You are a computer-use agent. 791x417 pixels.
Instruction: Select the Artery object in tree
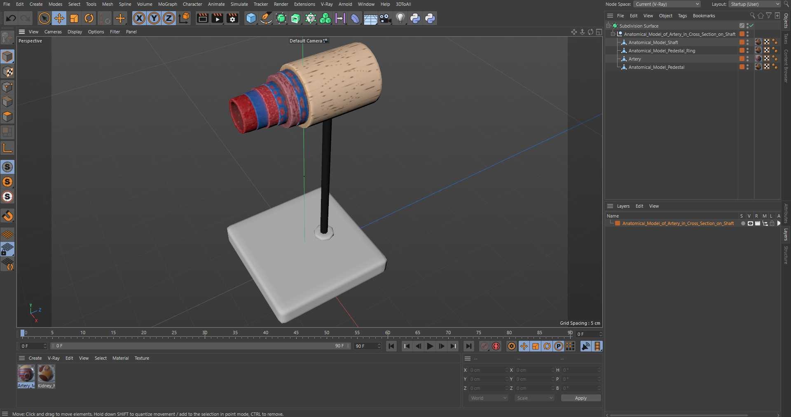coord(634,59)
